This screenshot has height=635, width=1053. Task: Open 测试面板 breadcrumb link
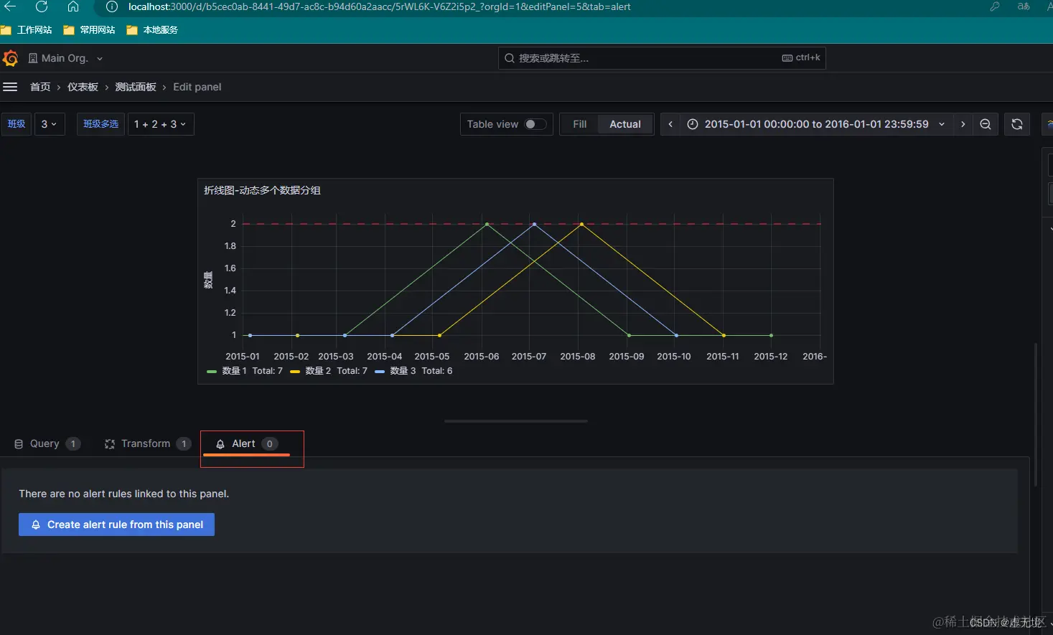(136, 87)
